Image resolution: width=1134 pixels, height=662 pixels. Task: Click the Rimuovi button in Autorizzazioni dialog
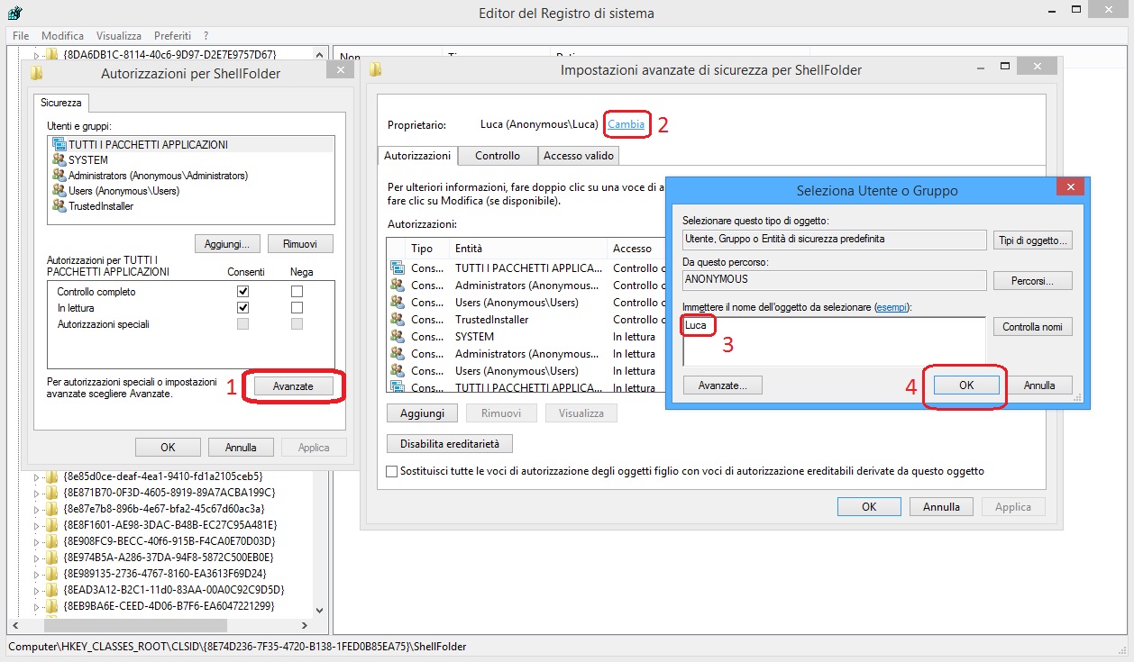tap(298, 244)
